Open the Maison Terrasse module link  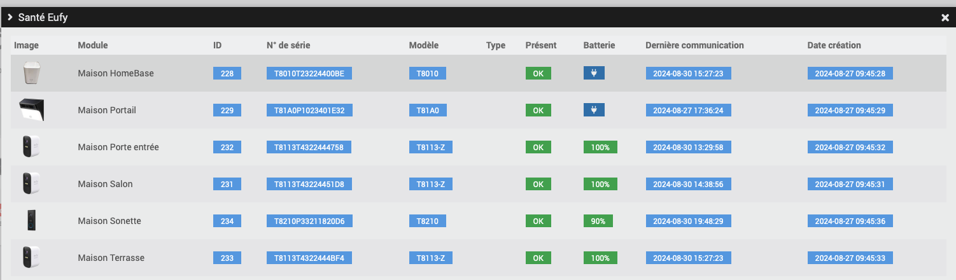coord(111,258)
